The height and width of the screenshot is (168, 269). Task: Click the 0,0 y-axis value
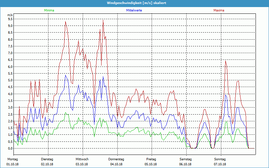click(x=10, y=148)
